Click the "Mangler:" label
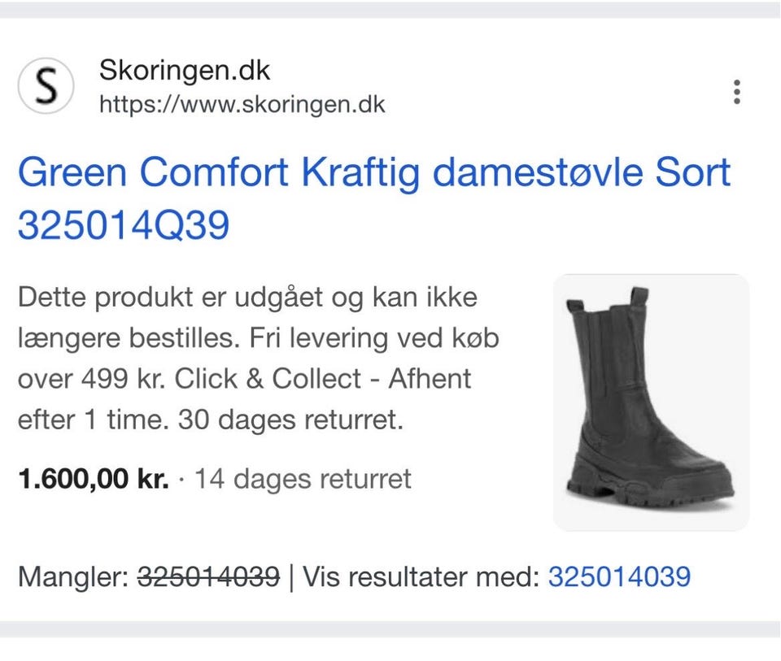This screenshot has width=781, height=661. (73, 577)
